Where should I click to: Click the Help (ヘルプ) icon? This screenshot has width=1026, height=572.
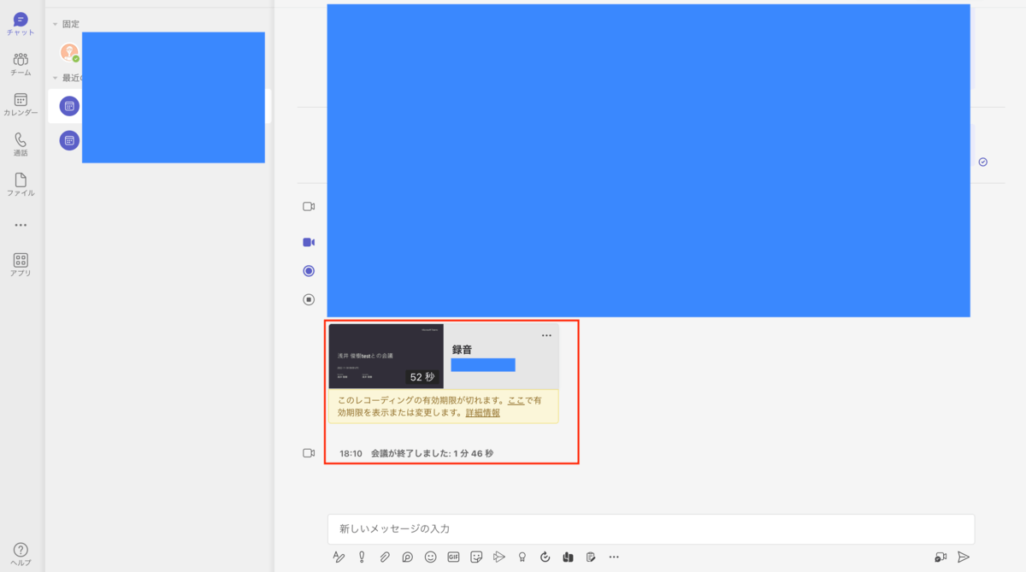tap(21, 553)
